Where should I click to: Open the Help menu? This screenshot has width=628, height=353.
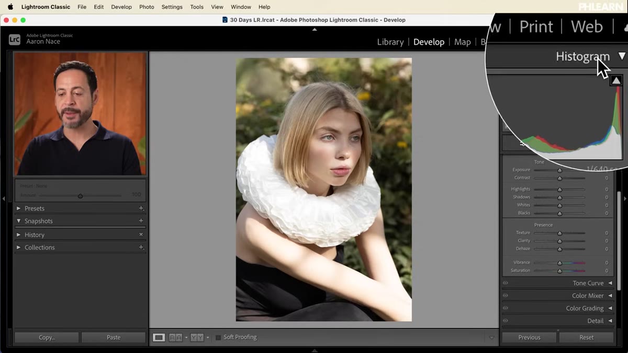(264, 7)
